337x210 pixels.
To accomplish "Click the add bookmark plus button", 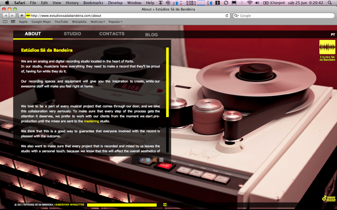I will (x=21, y=16).
